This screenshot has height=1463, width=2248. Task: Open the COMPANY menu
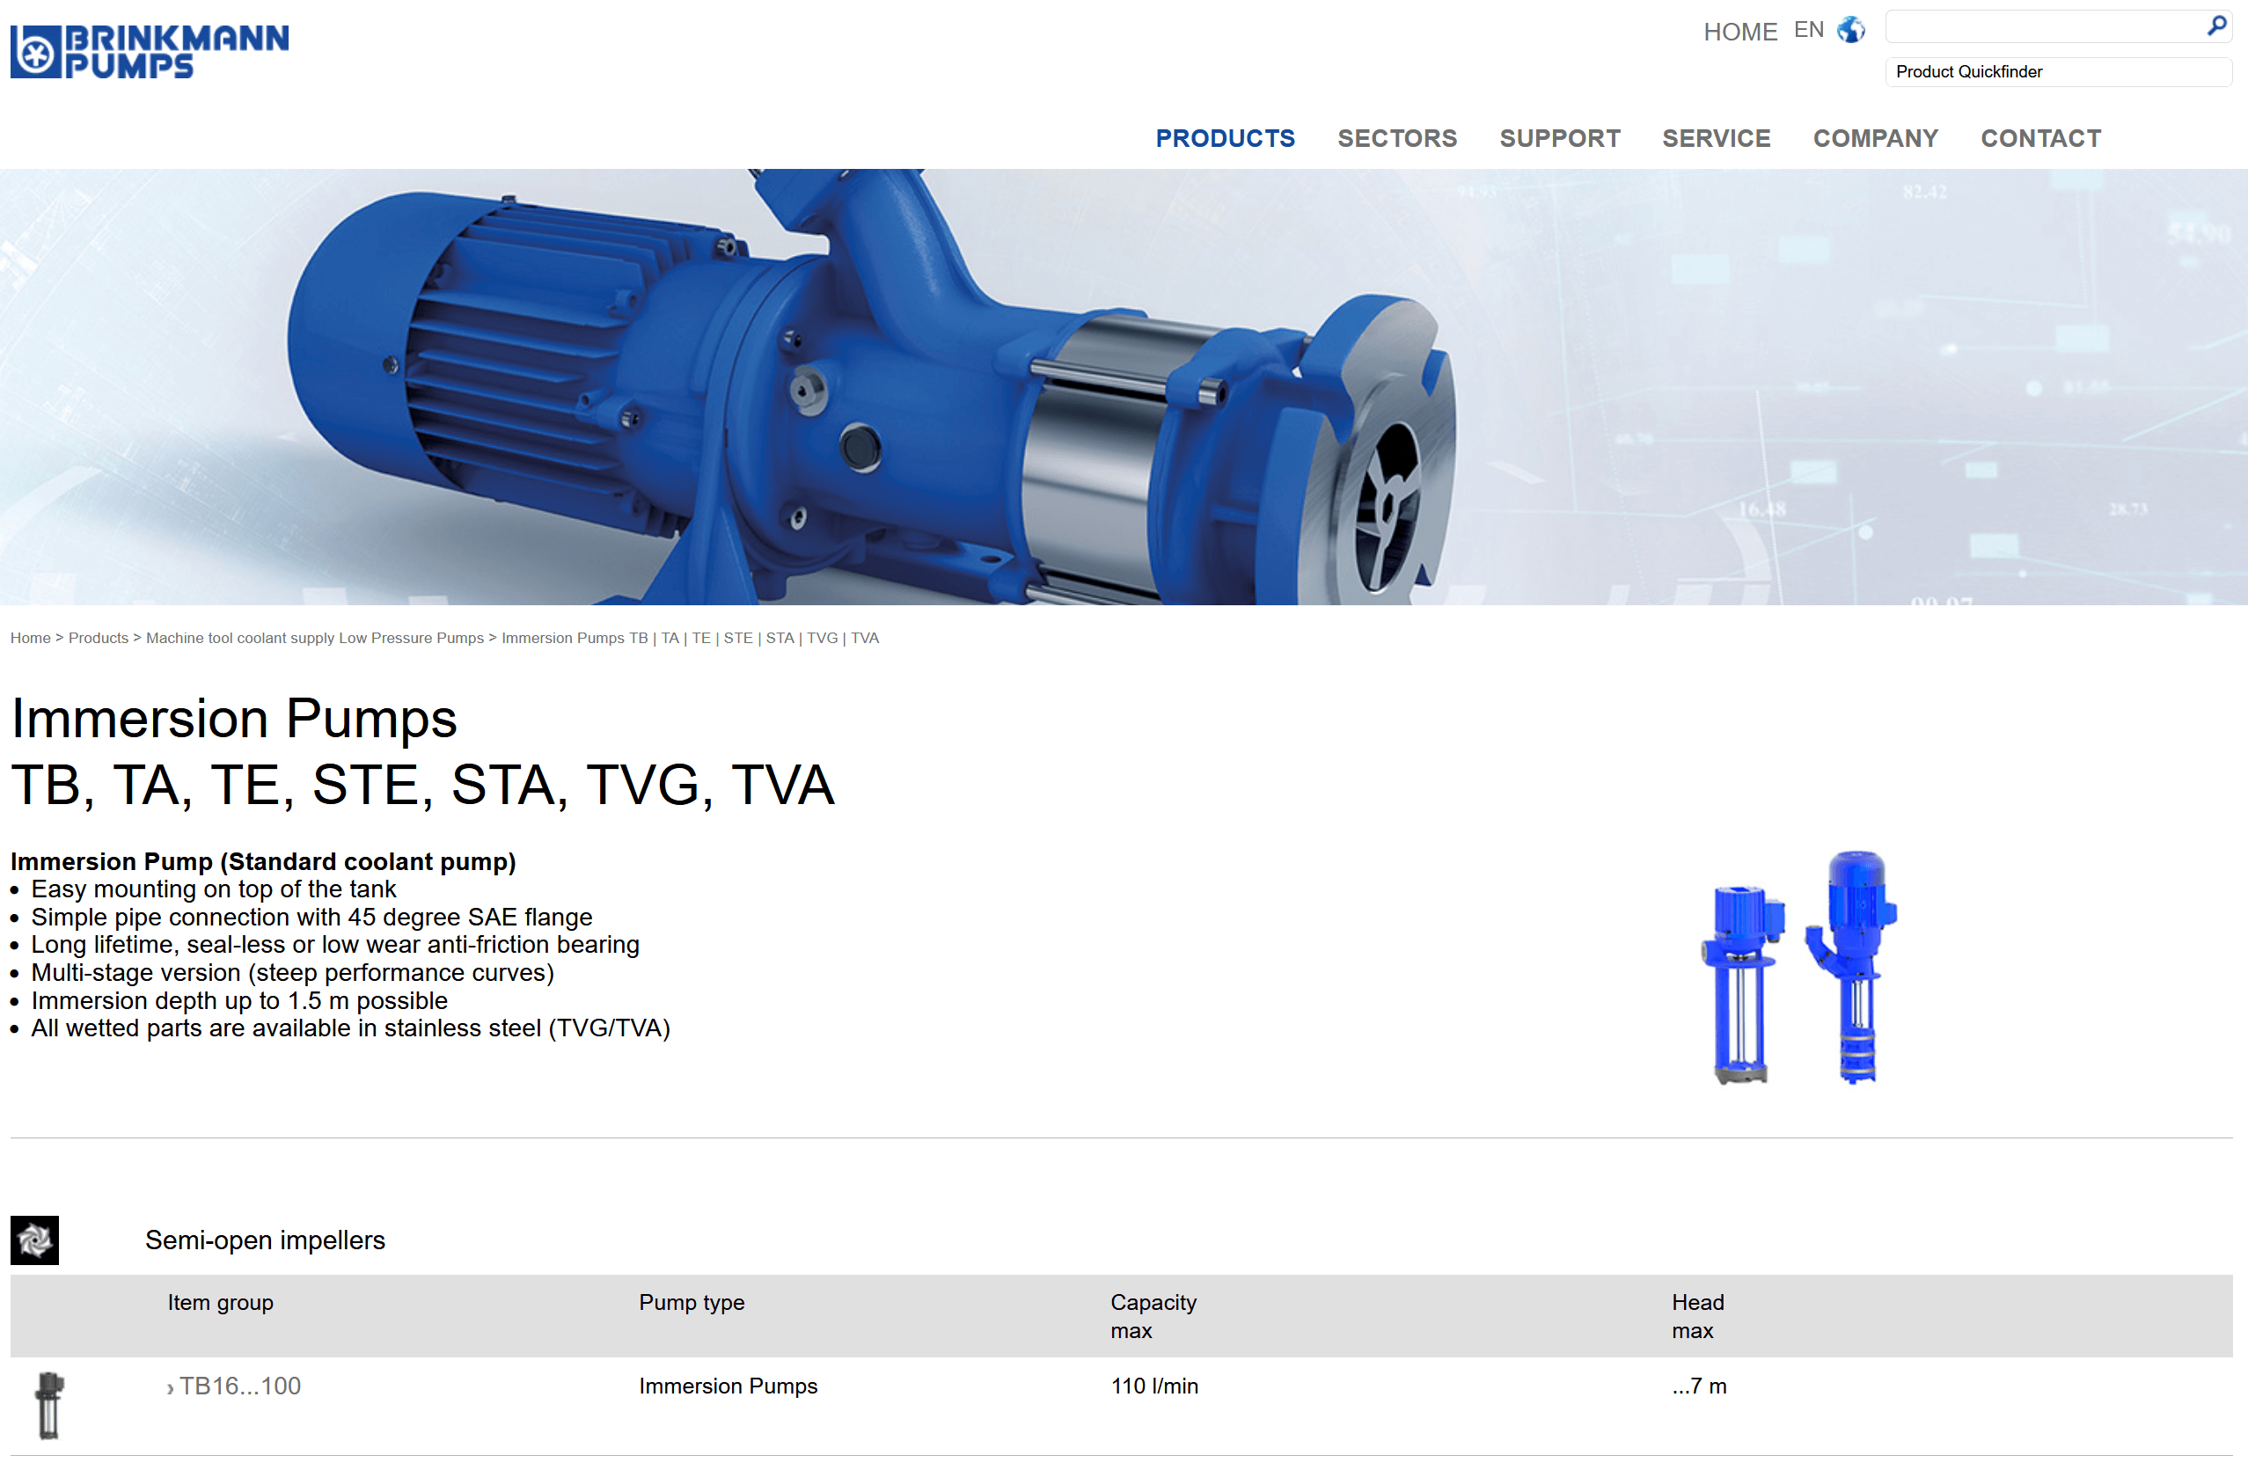click(1875, 139)
